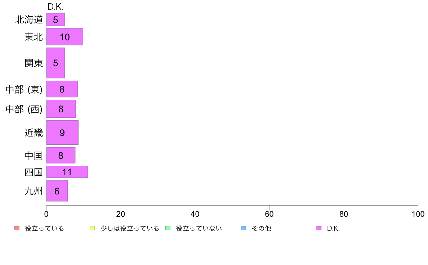Select the 中国 bar showing 8
This screenshot has width=428, height=265.
61,155
